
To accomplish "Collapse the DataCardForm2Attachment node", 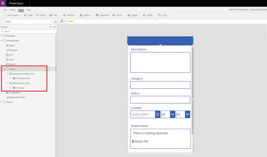I will click(x=8, y=74).
